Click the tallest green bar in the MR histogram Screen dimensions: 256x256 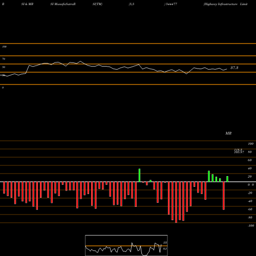[x=139, y=175]
